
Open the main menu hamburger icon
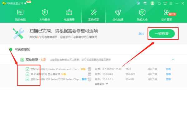171,3
